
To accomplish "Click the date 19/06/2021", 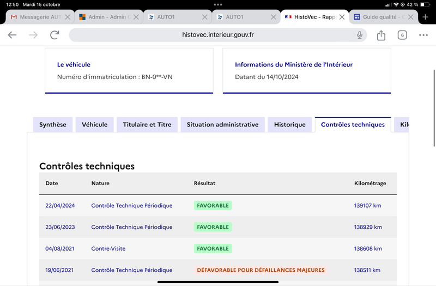I will tap(59, 270).
